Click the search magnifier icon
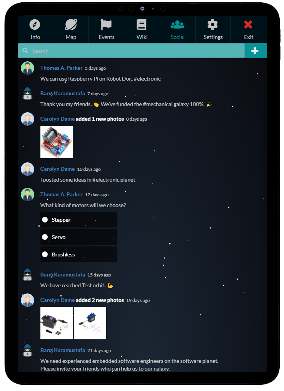Screen dimensions: 284x391 25,51
